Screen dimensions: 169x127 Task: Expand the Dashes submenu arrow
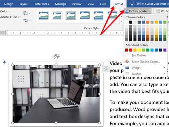coord(164,74)
